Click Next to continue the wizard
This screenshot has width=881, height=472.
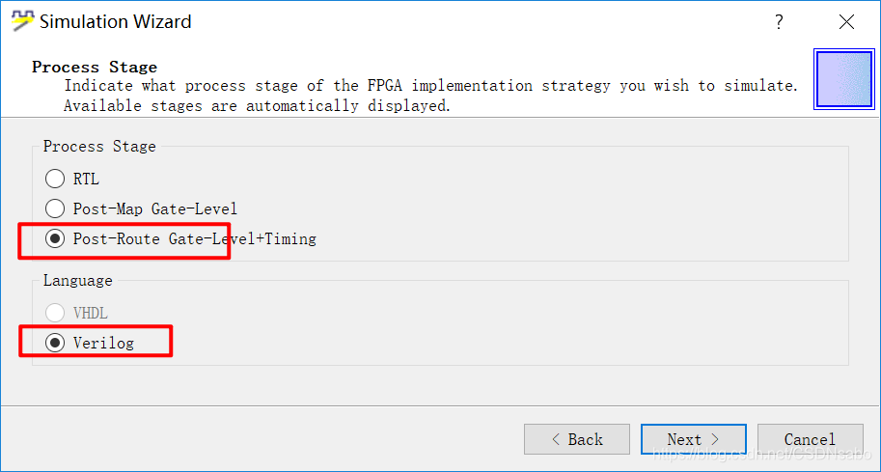(x=694, y=439)
